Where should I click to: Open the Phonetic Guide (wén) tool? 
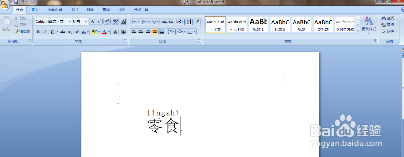pyautogui.click(x=115, y=22)
